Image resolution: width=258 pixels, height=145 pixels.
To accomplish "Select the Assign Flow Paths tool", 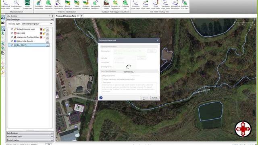I will [146, 5].
